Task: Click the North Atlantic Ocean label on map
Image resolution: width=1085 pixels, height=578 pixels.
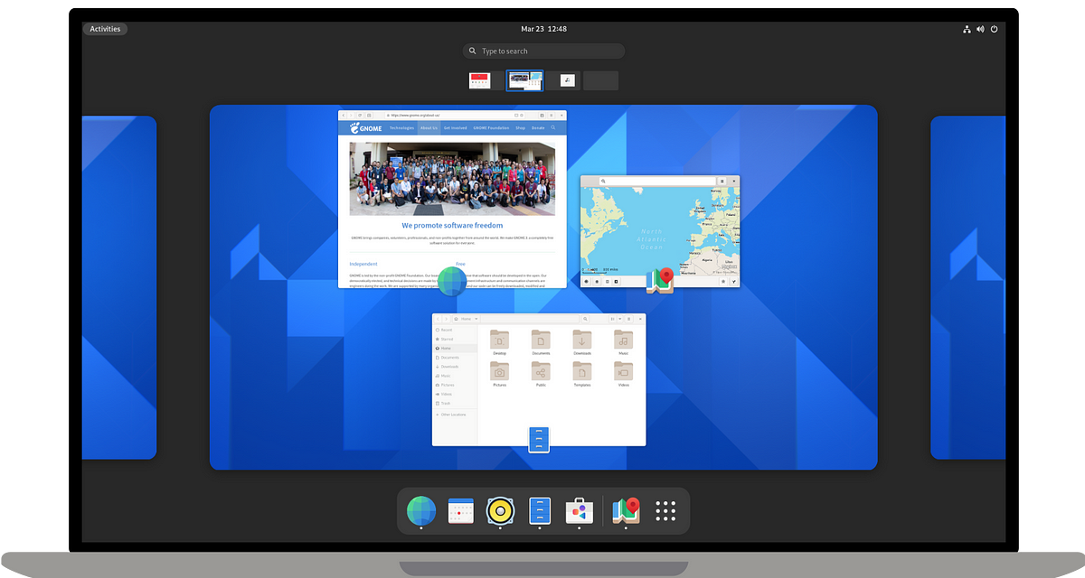Action: (651, 239)
